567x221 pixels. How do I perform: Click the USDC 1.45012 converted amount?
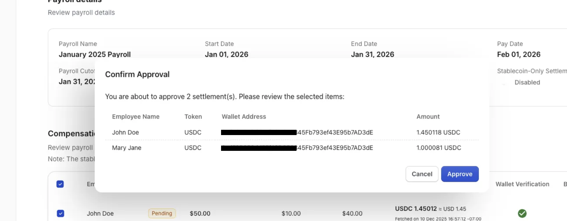416,209
